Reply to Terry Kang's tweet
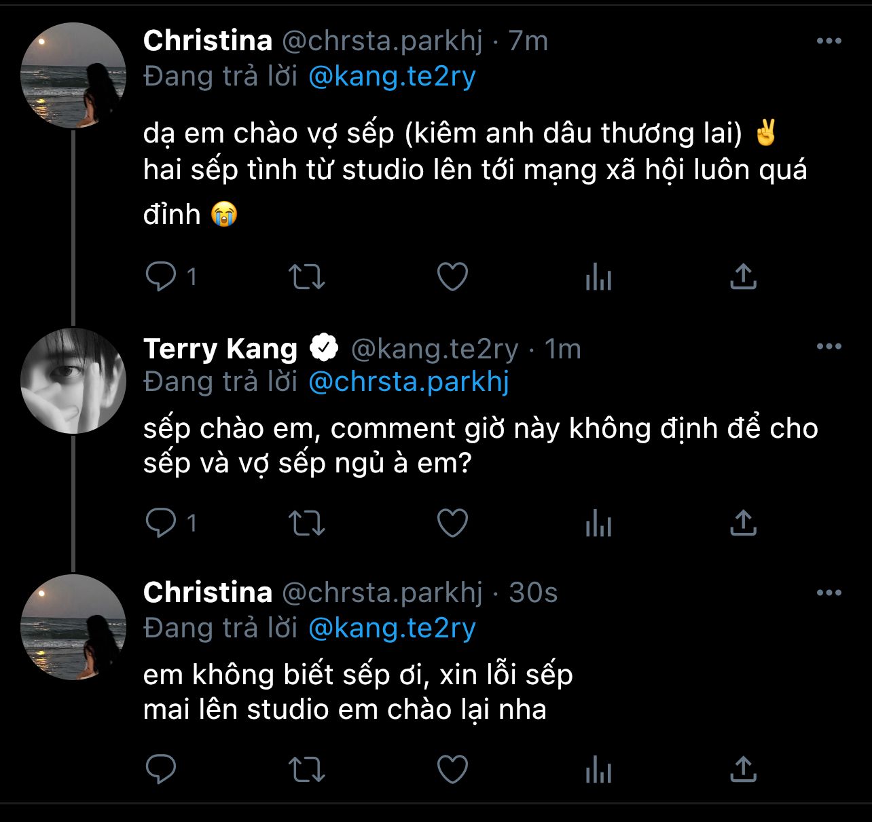 point(161,523)
